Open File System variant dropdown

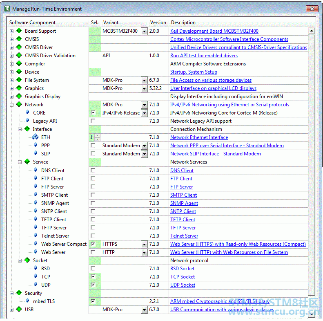145,80
